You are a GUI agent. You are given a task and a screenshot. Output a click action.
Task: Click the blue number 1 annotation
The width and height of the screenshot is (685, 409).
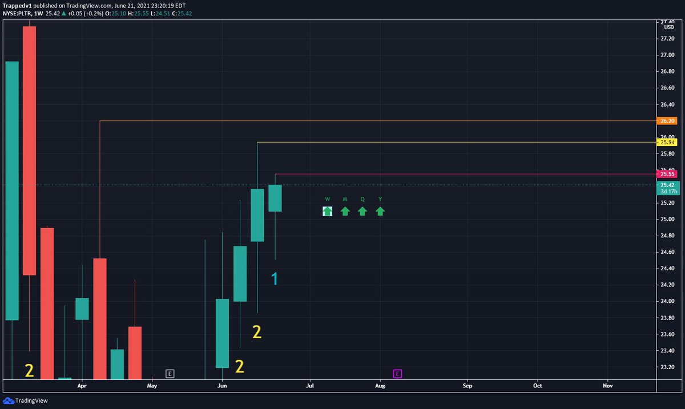(275, 279)
